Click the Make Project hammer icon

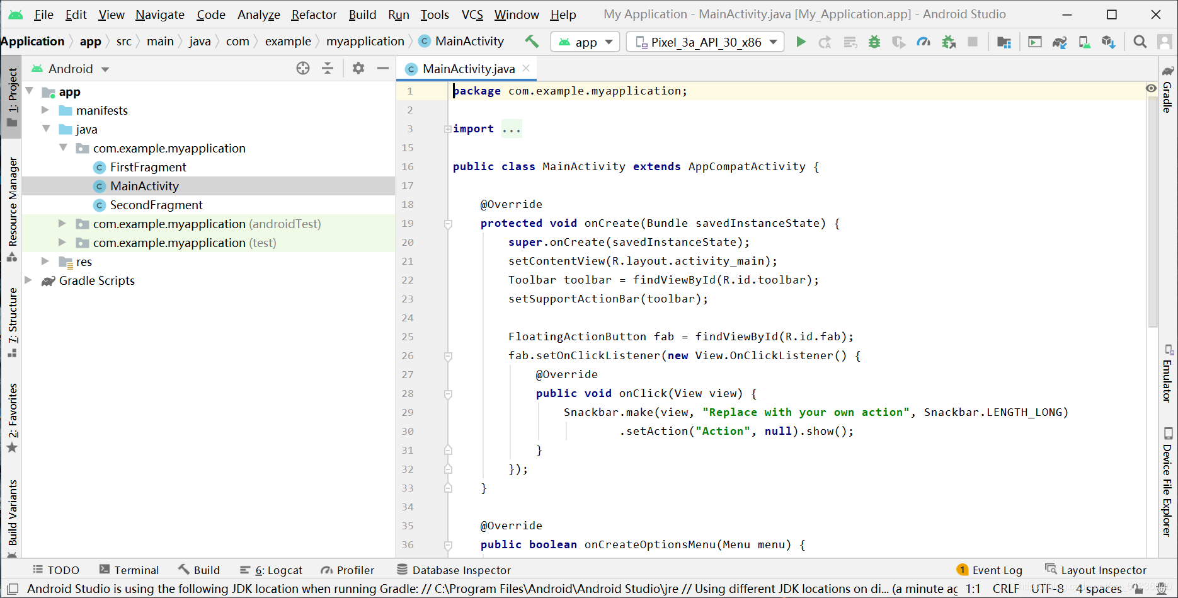(532, 42)
